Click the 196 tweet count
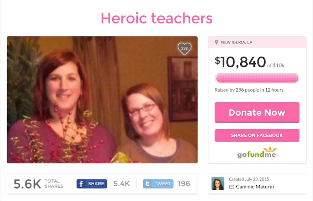This screenshot has height=201, width=313. tap(184, 184)
